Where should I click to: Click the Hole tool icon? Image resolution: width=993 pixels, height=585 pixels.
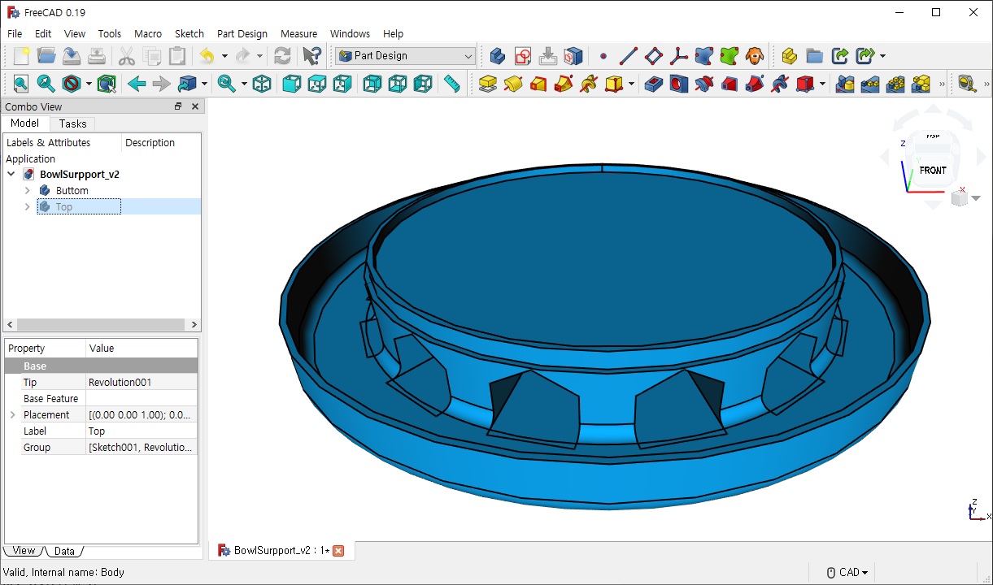[678, 84]
